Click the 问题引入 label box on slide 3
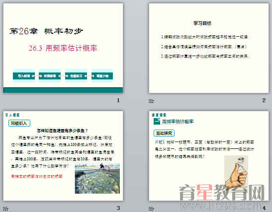Screen dimensions: 272x212 (19, 123)
